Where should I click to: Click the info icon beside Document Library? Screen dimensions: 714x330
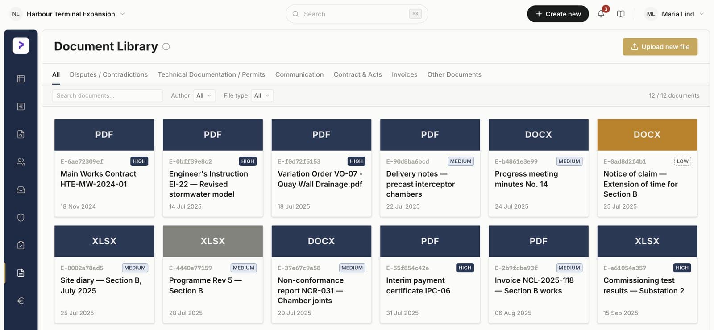[166, 46]
